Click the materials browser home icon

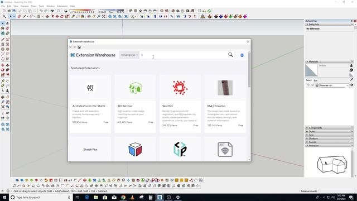317,85
